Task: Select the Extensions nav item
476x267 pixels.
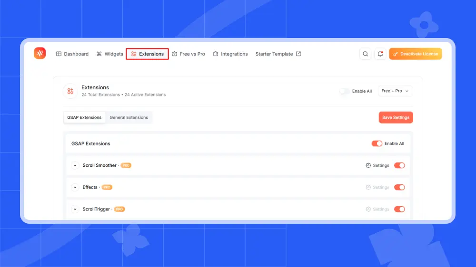Action: (147, 54)
